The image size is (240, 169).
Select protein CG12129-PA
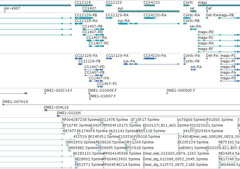pos(109,58)
